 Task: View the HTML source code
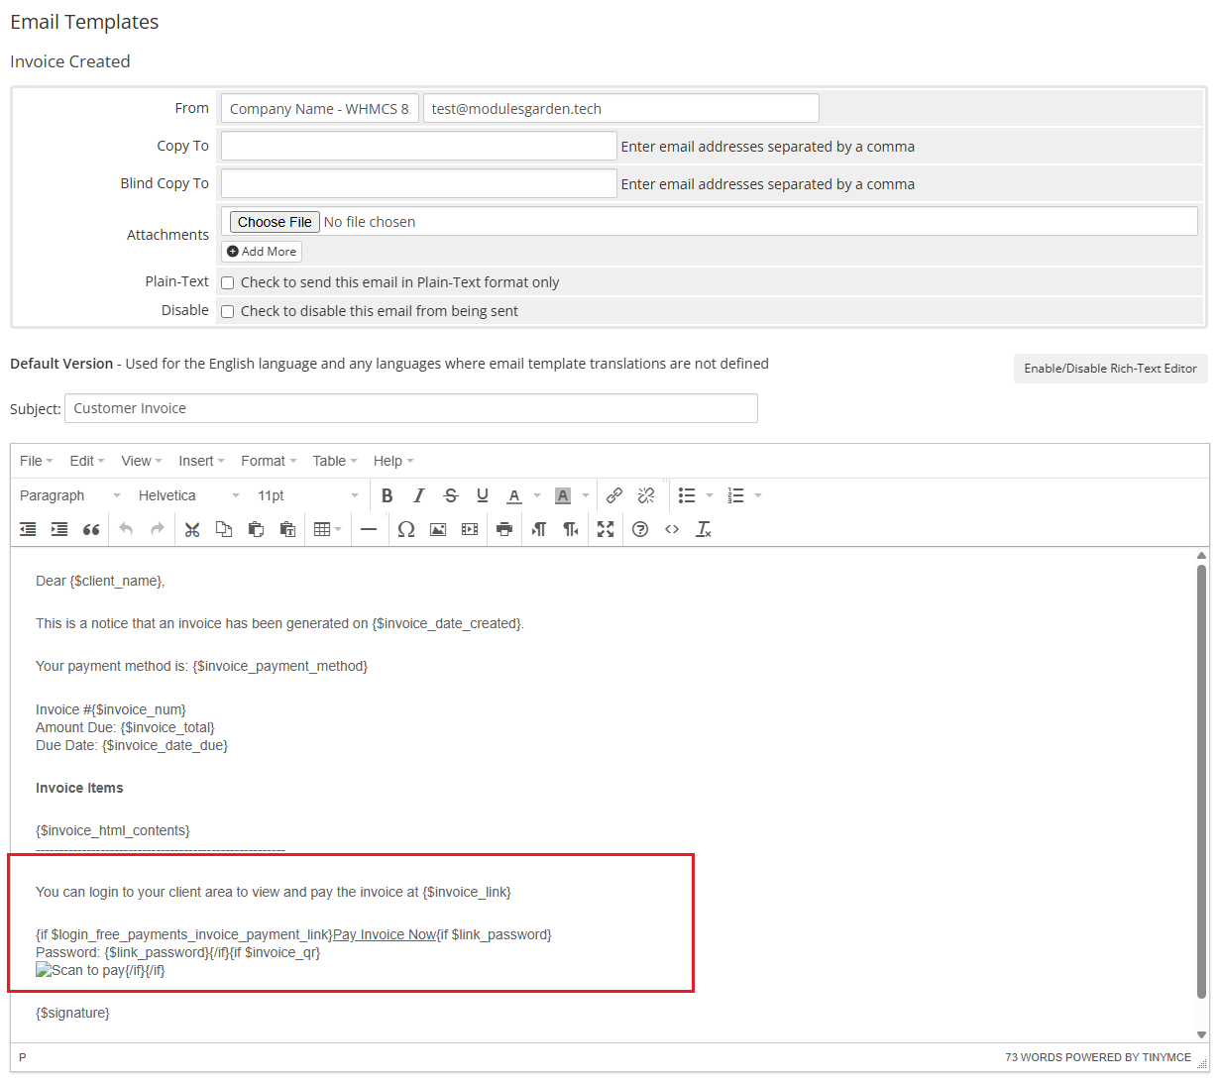click(672, 529)
